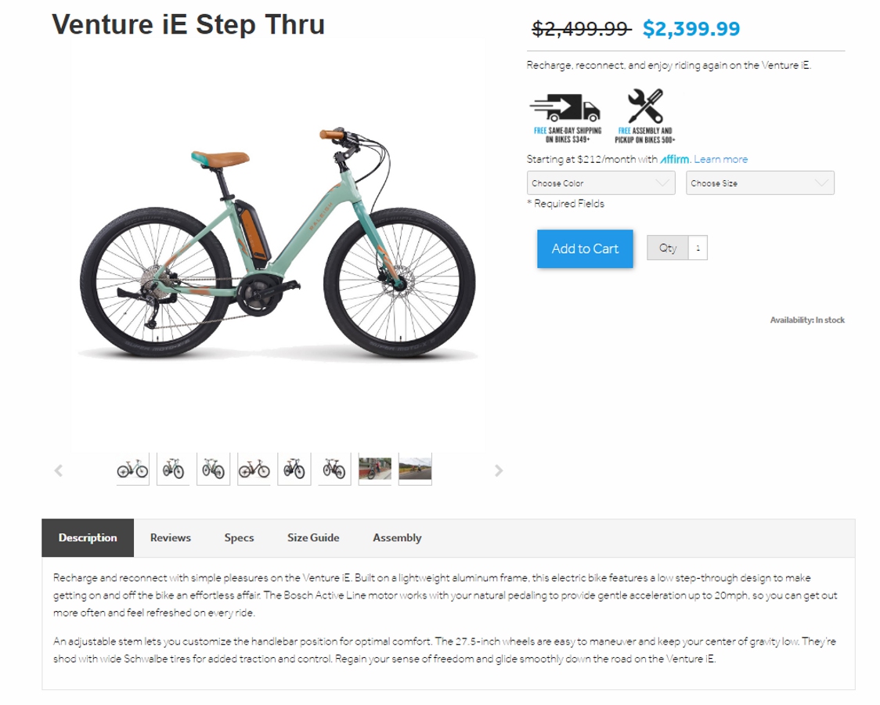The image size is (880, 705).
Task: Click the Qty quantity input field
Action: point(697,248)
